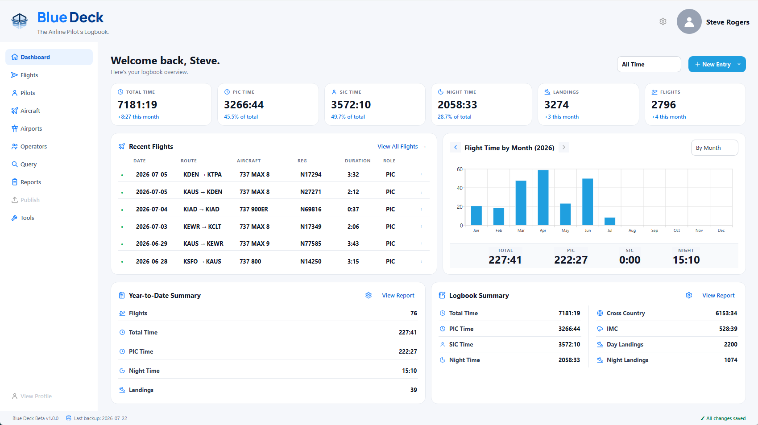
Task: Click registration N77585 in Recent Flights
Action: 311,243
